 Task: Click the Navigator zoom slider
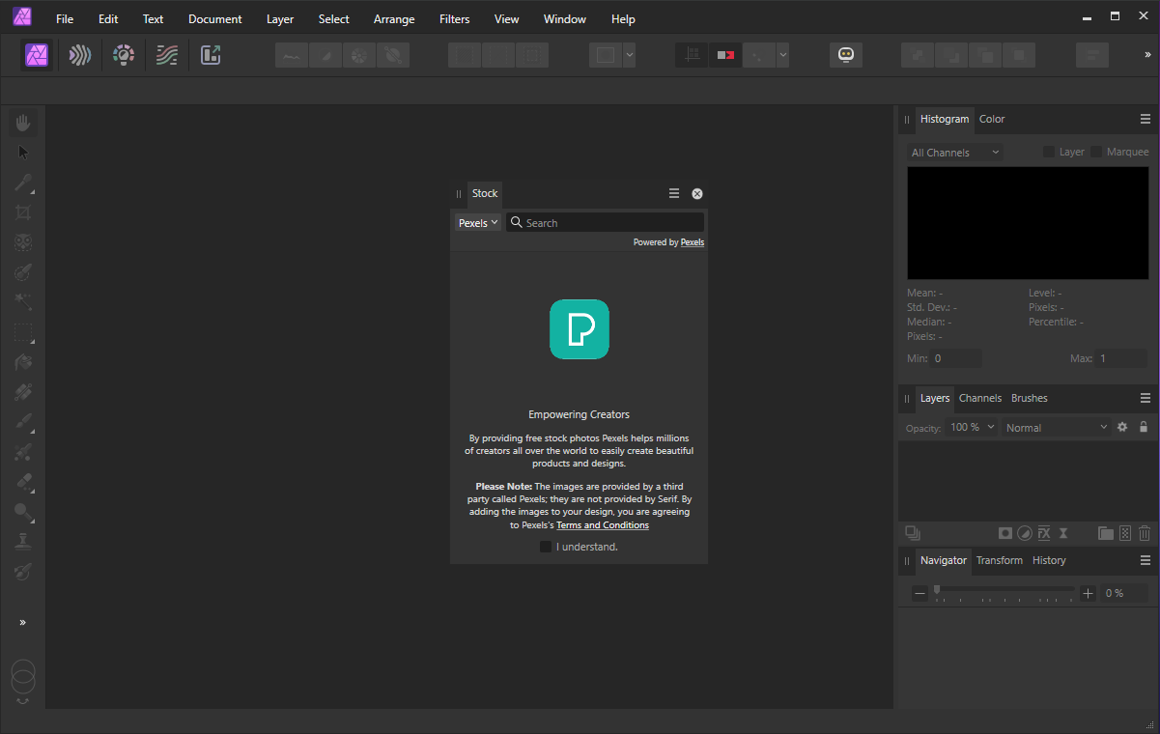click(x=1004, y=589)
